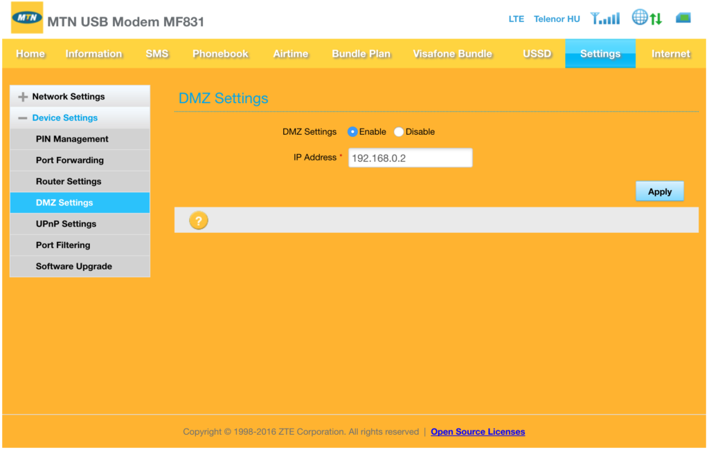709x450 pixels.
Task: Disable the DMZ Settings option
Action: [x=398, y=131]
